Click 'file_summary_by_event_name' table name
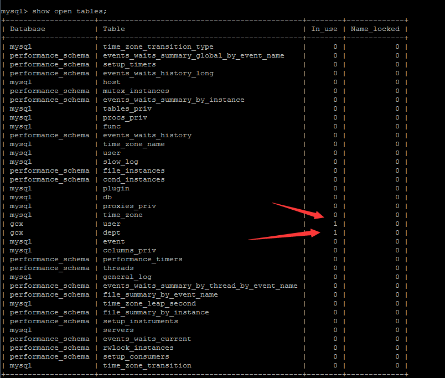Viewport: 445px width, 378px height. [161, 294]
